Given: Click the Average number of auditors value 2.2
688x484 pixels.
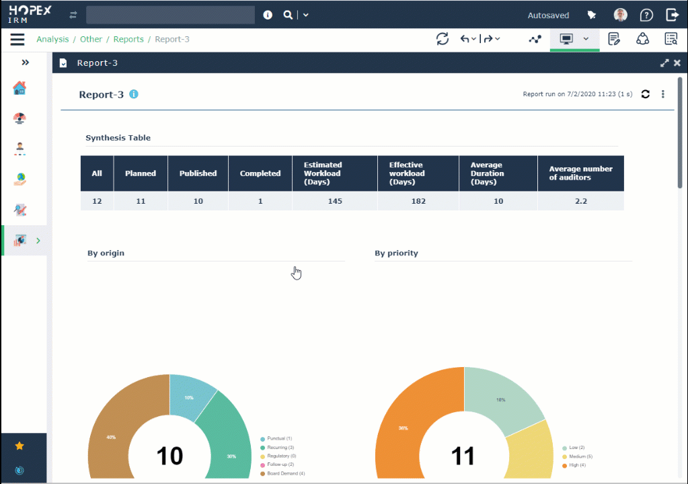Looking at the screenshot, I should point(581,201).
